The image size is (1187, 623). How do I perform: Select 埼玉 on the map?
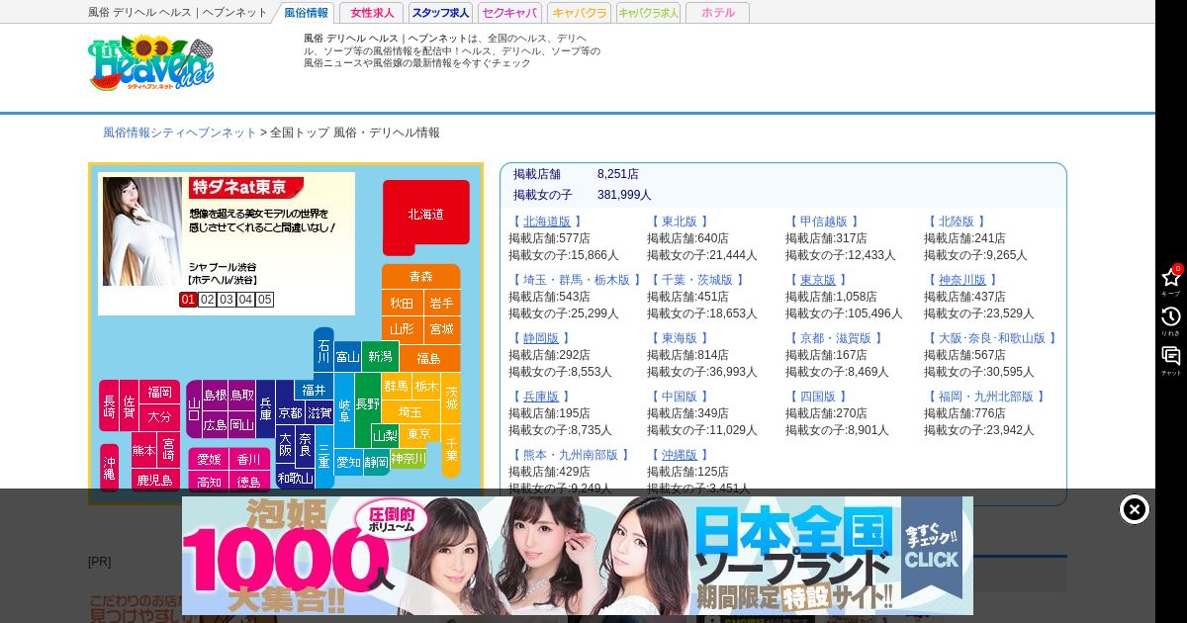coord(411,412)
